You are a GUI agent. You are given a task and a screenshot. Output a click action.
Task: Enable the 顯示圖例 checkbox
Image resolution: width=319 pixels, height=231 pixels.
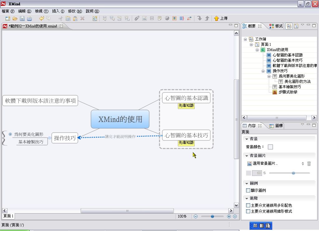[248, 190]
